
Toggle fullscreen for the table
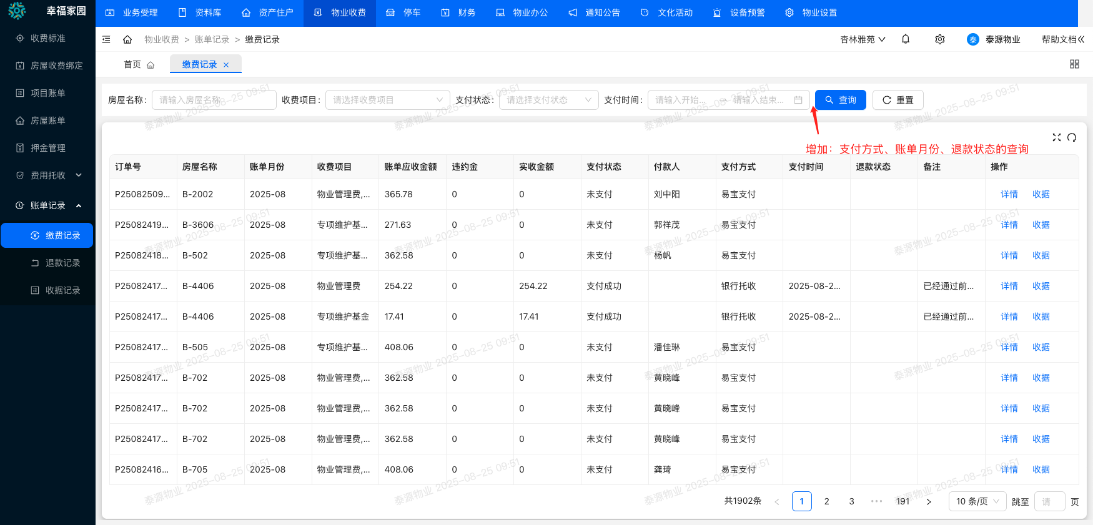(1057, 137)
